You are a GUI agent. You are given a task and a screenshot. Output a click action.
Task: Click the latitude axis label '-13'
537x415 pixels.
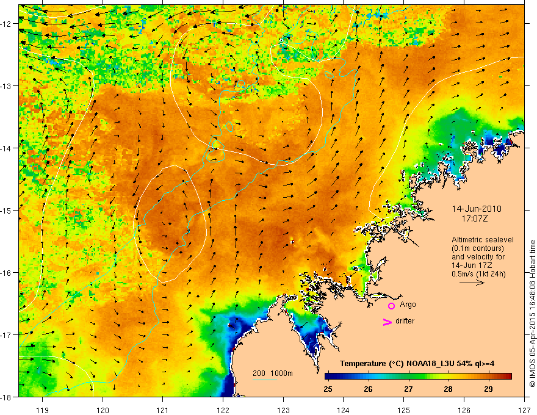(x=6, y=86)
